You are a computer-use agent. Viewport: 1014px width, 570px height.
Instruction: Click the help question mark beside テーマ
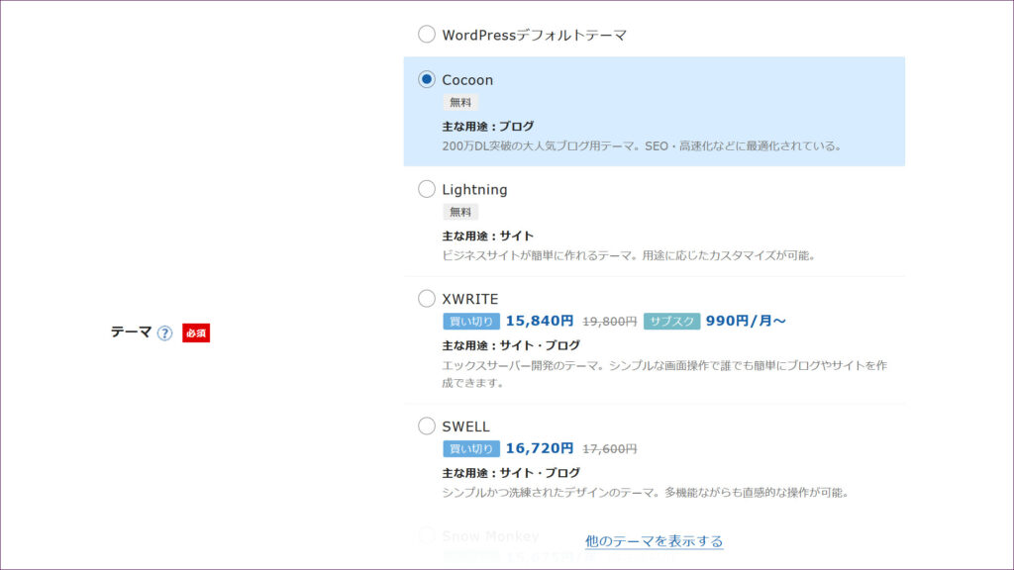coord(165,333)
